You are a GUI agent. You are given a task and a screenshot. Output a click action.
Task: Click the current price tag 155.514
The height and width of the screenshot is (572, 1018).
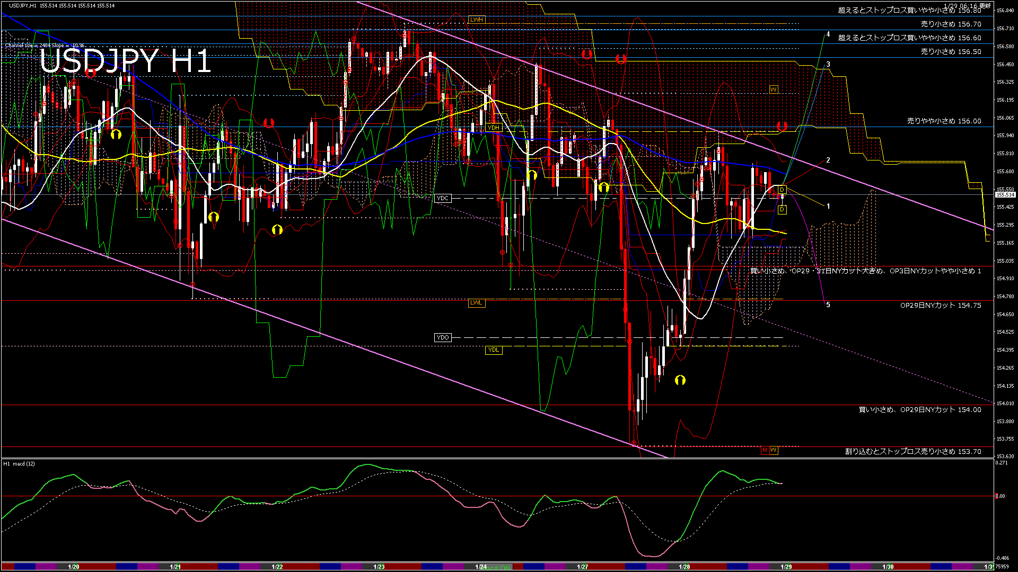[x=1005, y=195]
